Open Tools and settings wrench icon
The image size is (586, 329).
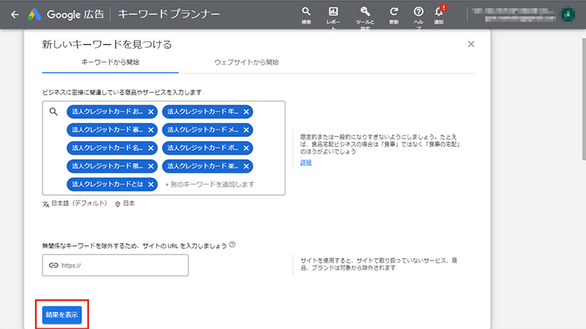(x=365, y=12)
